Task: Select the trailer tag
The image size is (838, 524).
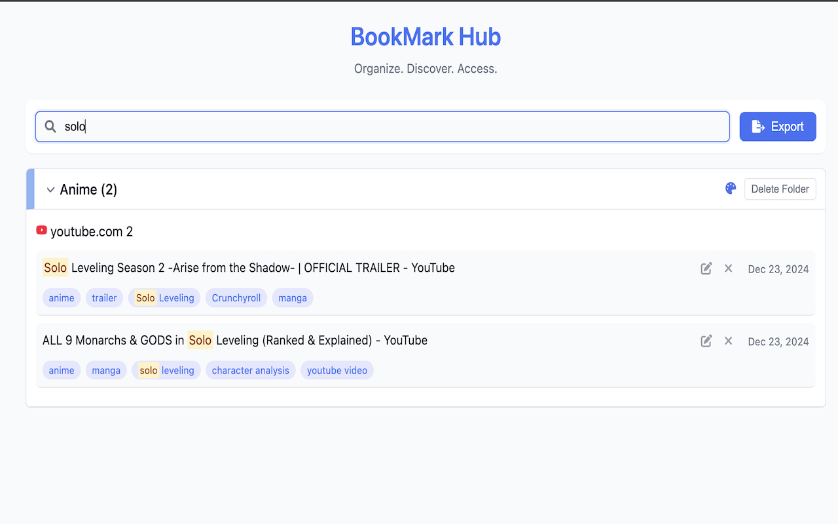Action: point(104,297)
